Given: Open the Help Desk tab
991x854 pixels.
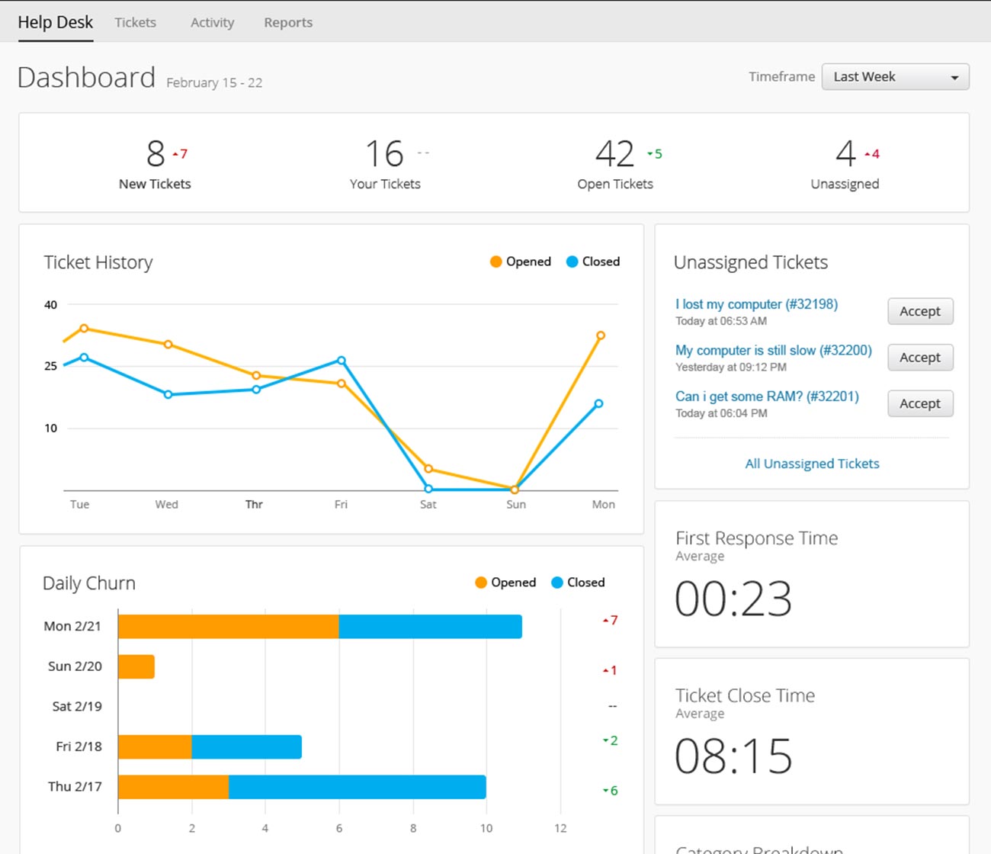Looking at the screenshot, I should (55, 22).
